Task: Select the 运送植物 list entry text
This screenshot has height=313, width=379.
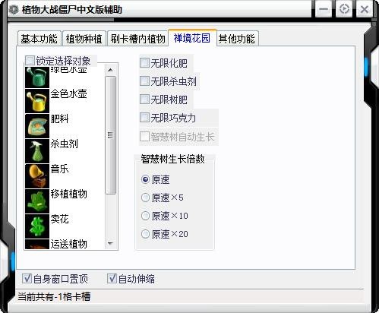Action: 68,244
